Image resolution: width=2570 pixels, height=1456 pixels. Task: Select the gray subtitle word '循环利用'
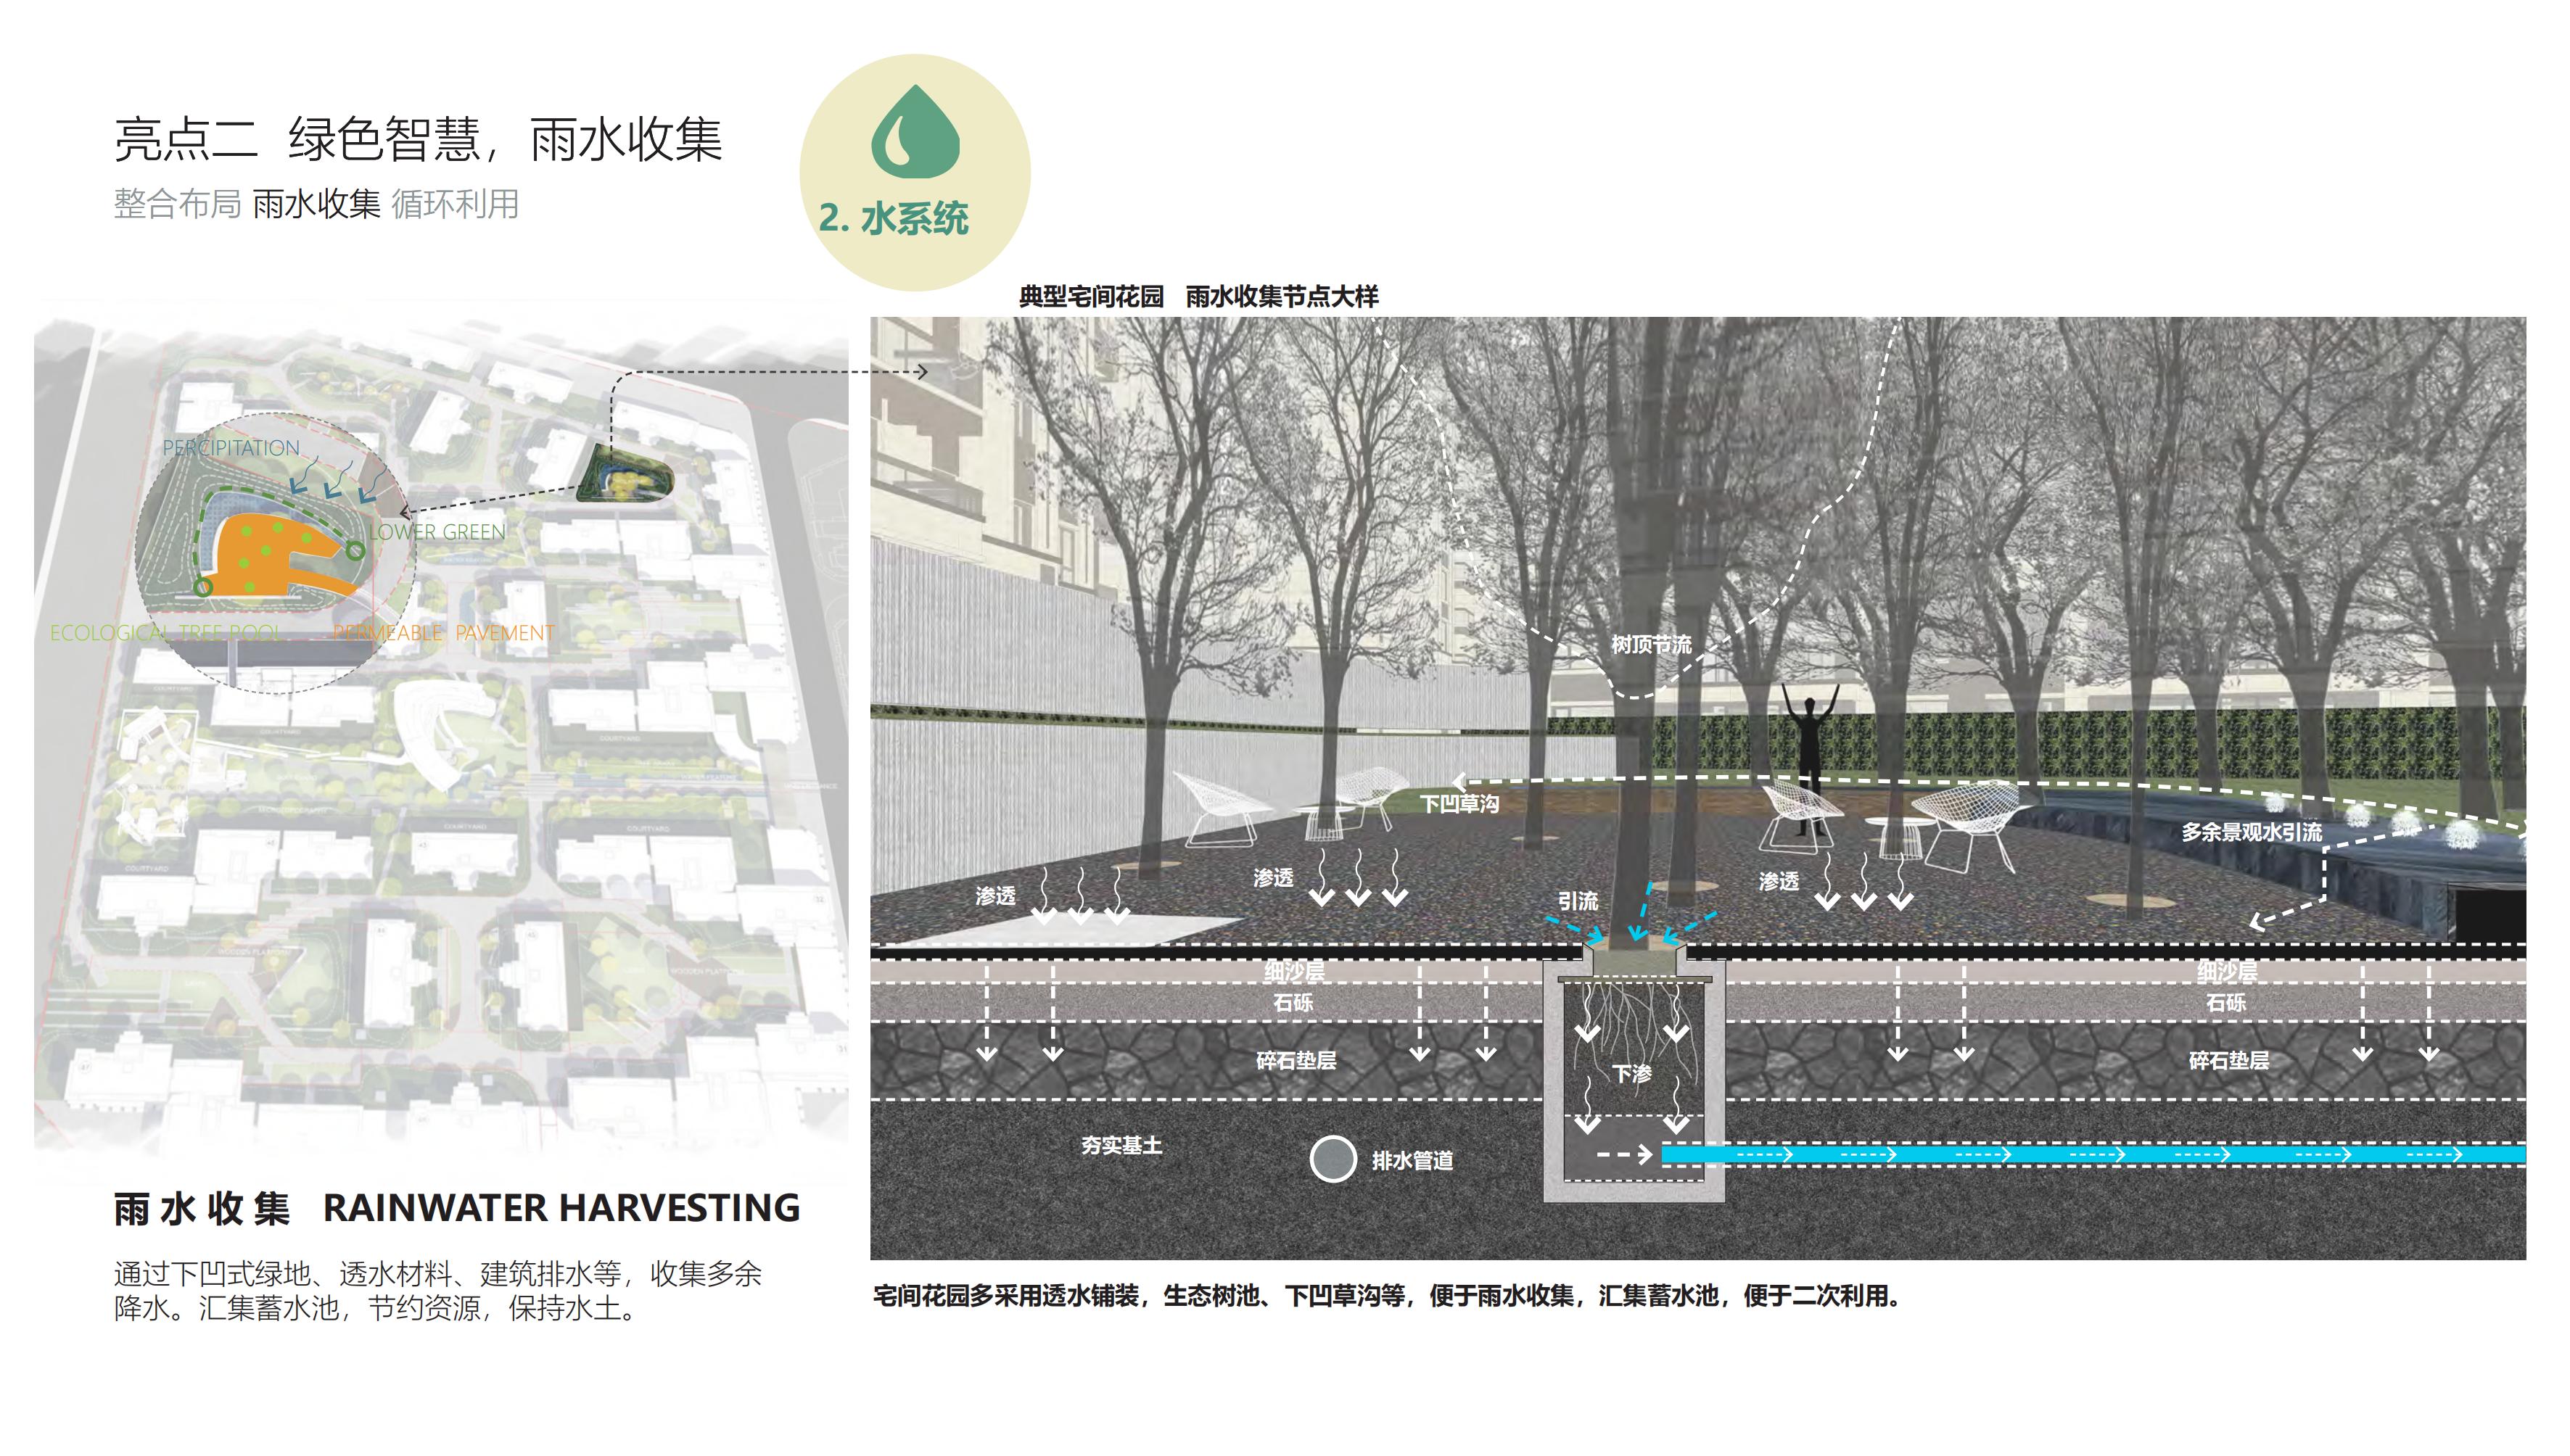(x=456, y=204)
